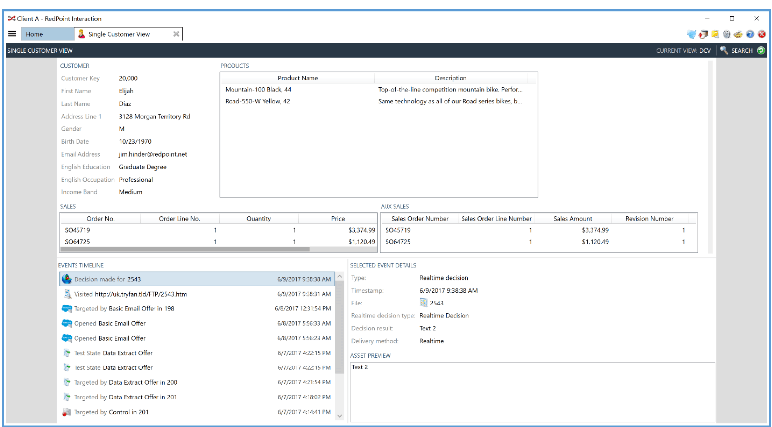Switch to the Home tab
772x427 pixels.
(47, 34)
